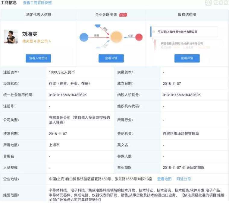Select the 经营范围 description text
This screenshot has height=205, width=229.
tap(136, 195)
